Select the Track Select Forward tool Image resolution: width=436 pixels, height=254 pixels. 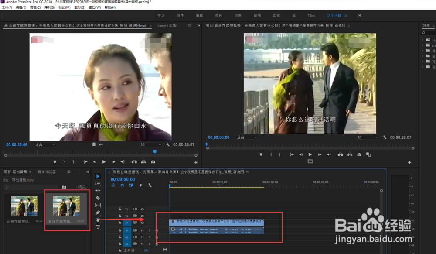click(98, 184)
